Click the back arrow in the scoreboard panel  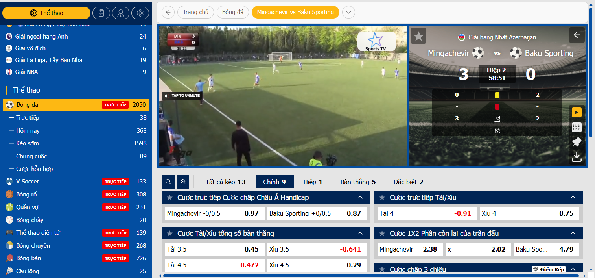[x=577, y=35]
